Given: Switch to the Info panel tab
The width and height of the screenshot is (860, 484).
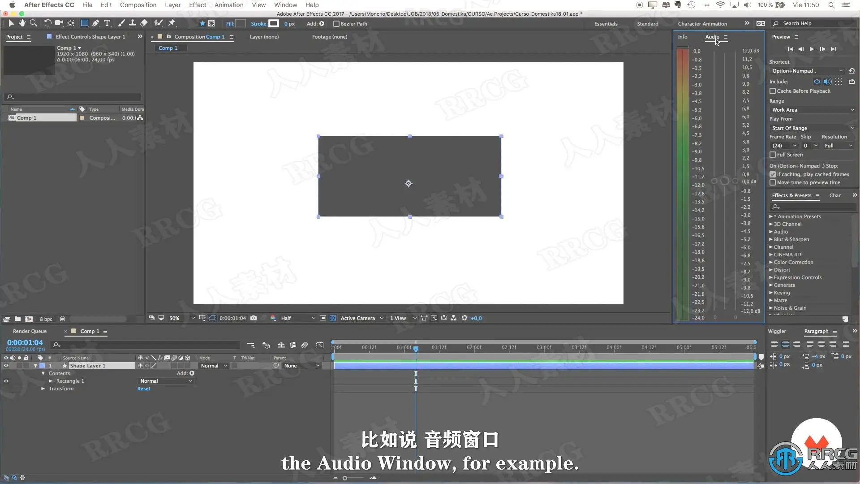Looking at the screenshot, I should point(682,37).
